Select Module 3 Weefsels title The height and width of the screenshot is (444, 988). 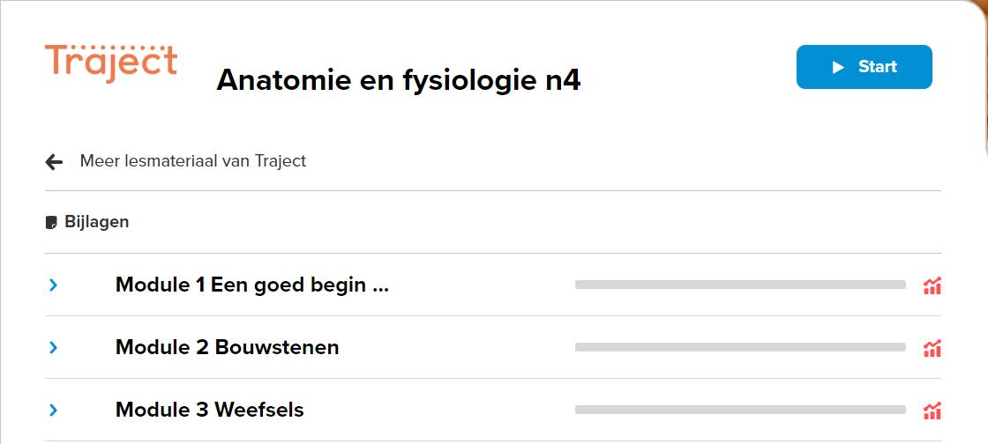pos(209,411)
